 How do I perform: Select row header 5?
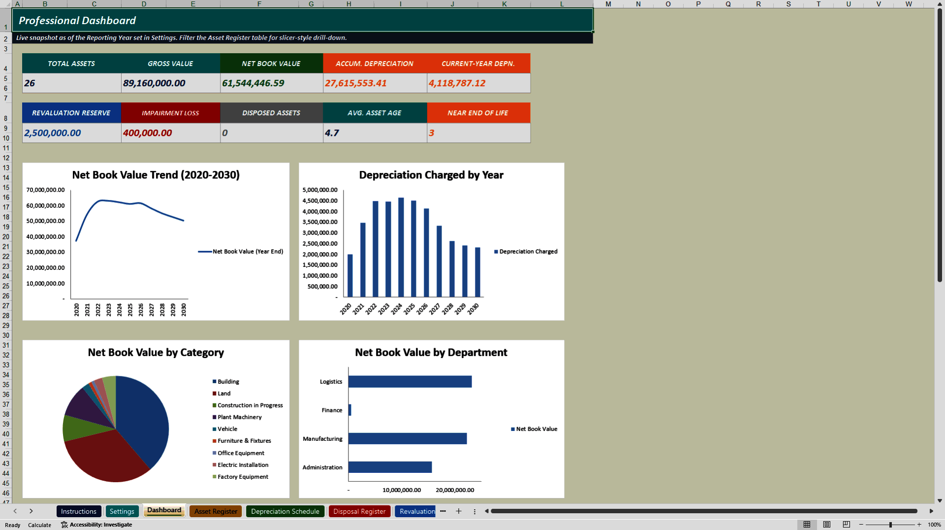[6, 78]
